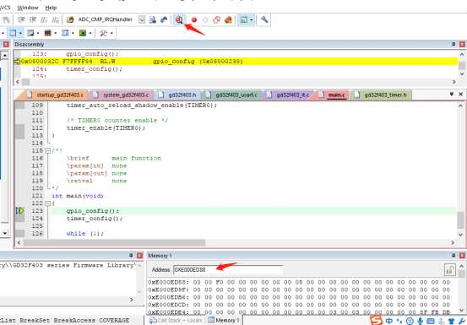Click the Chinese input mode indicator

pos(389,321)
